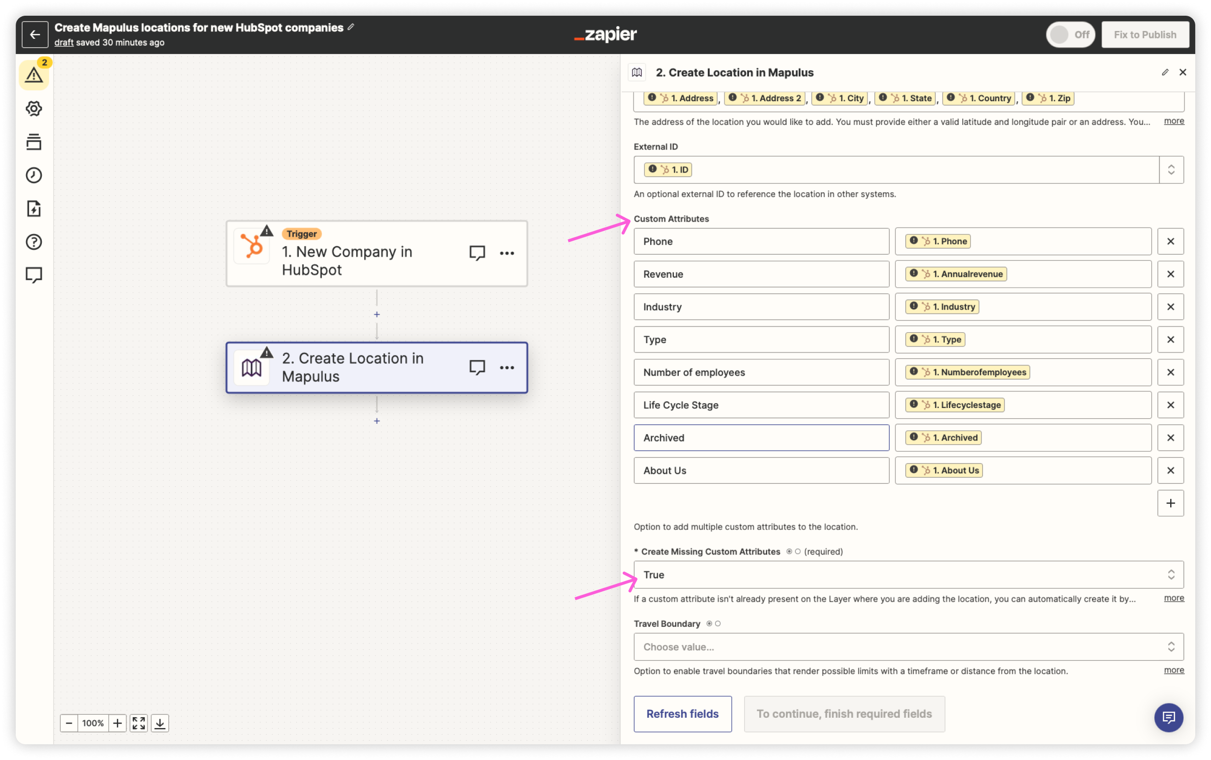Viewport: 1211px width, 760px height.
Task: Add a step below the Mapulus action
Action: (x=377, y=421)
